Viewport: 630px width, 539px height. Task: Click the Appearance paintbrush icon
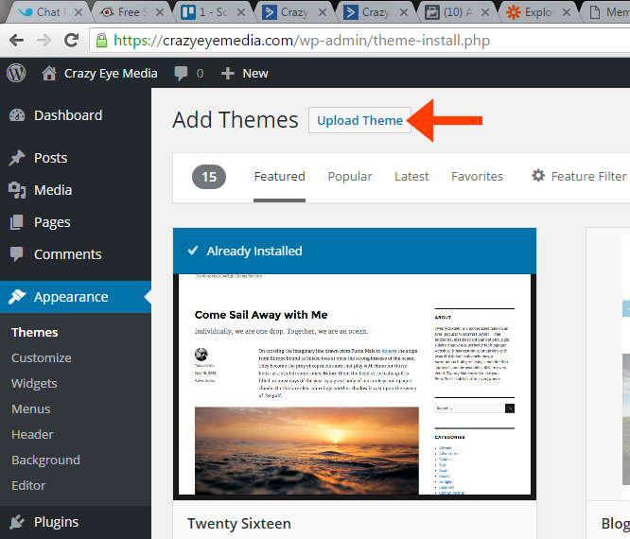coord(17,297)
